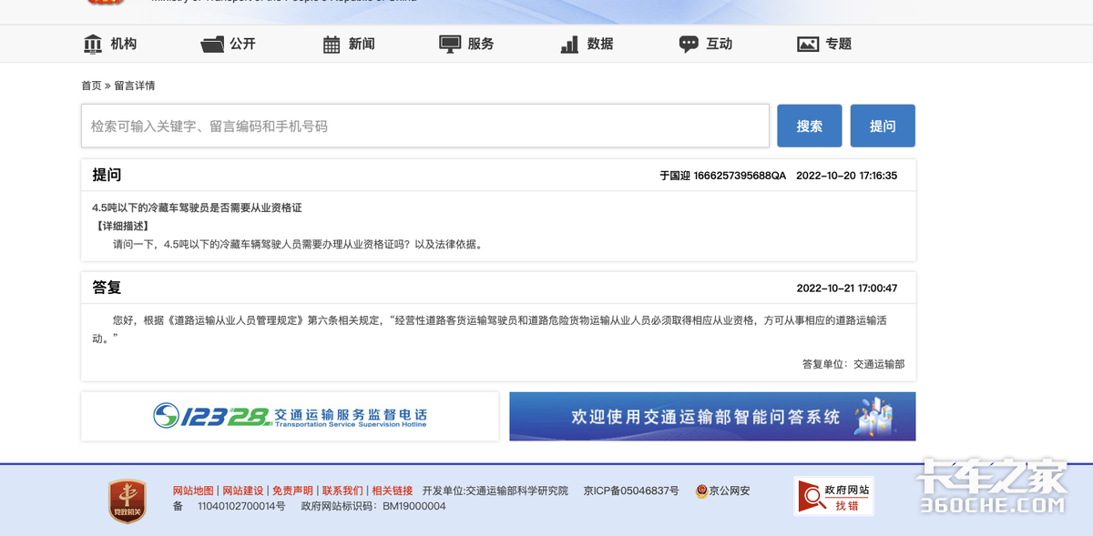Open the 相关链接 footer link
Viewport: 1093px width, 536px height.
393,490
